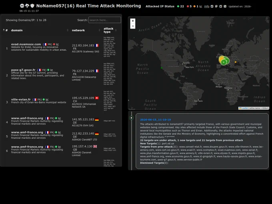Screen dimensions: 272x204
Task: Click French flag next to 212.83.164.183
Action: 97,46
